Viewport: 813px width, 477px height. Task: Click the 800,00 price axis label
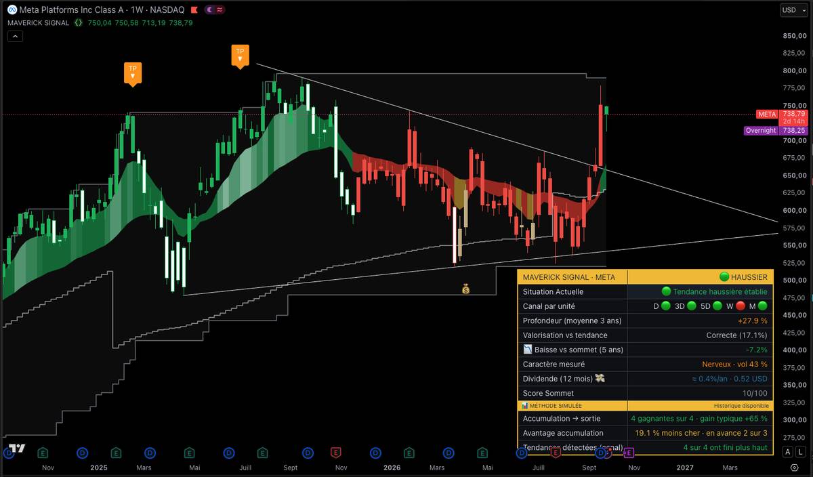click(x=793, y=70)
